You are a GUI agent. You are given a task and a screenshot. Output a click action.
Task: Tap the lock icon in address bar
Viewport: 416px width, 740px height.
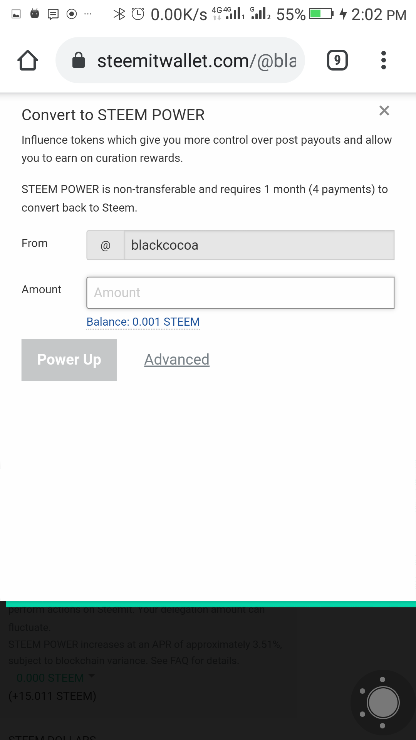click(79, 60)
